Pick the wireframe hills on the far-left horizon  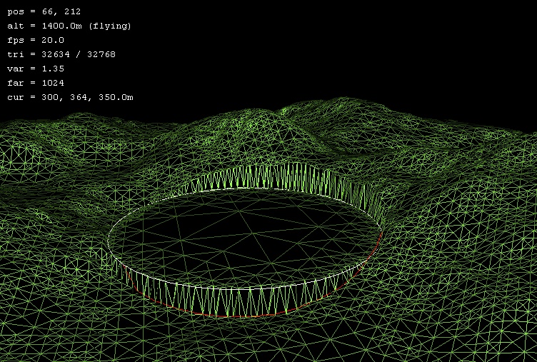coord(29,136)
